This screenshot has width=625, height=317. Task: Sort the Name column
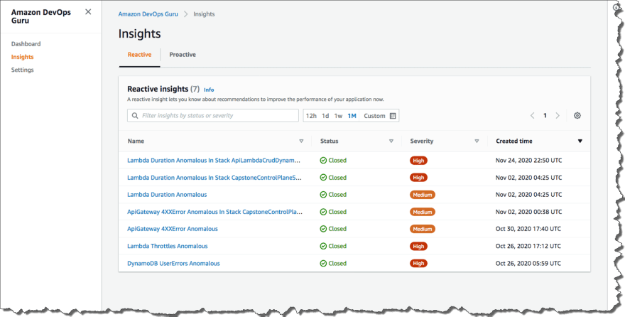point(301,141)
